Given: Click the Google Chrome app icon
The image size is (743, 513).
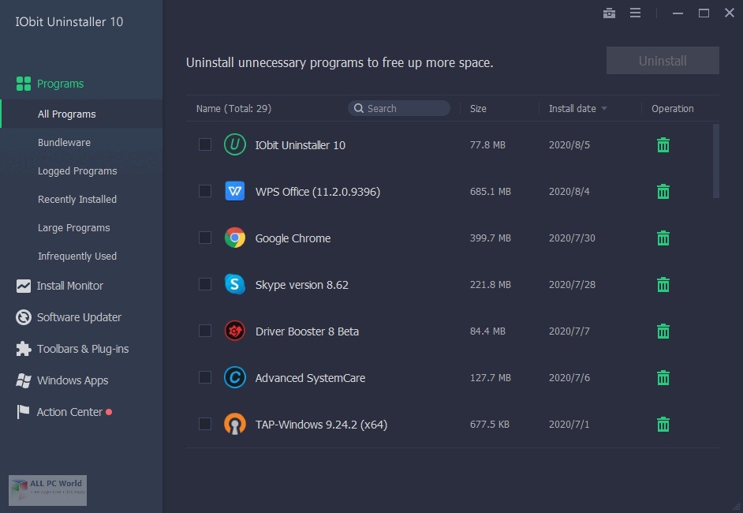Looking at the screenshot, I should (x=234, y=238).
